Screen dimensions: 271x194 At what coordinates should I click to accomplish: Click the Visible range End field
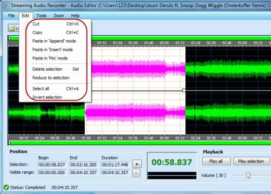pos(83,172)
